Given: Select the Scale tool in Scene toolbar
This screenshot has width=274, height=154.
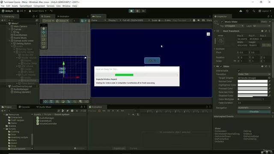Looking at the screenshot, I should point(44,40).
